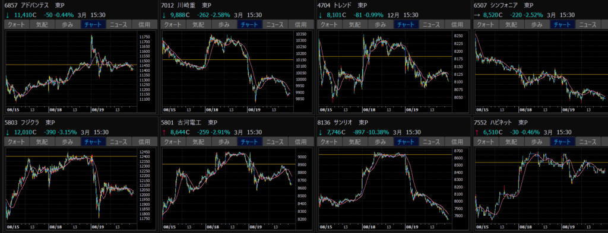Open 歩み tab in 5801 古河電工 panel
This screenshot has width=608, height=233.
tap(224, 142)
